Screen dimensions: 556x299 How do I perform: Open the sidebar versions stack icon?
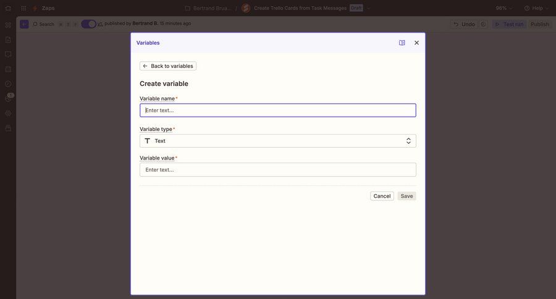[x=8, y=128]
